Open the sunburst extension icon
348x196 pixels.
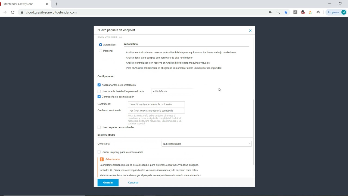point(318,12)
